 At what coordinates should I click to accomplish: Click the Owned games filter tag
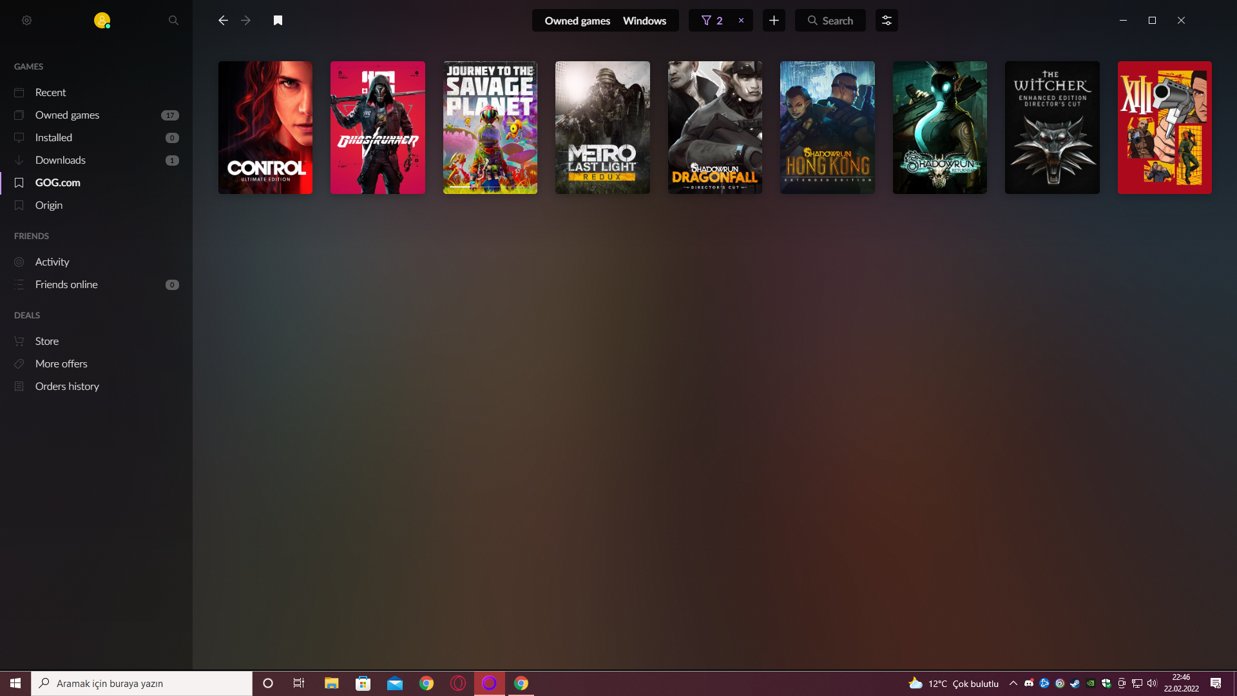click(x=577, y=21)
